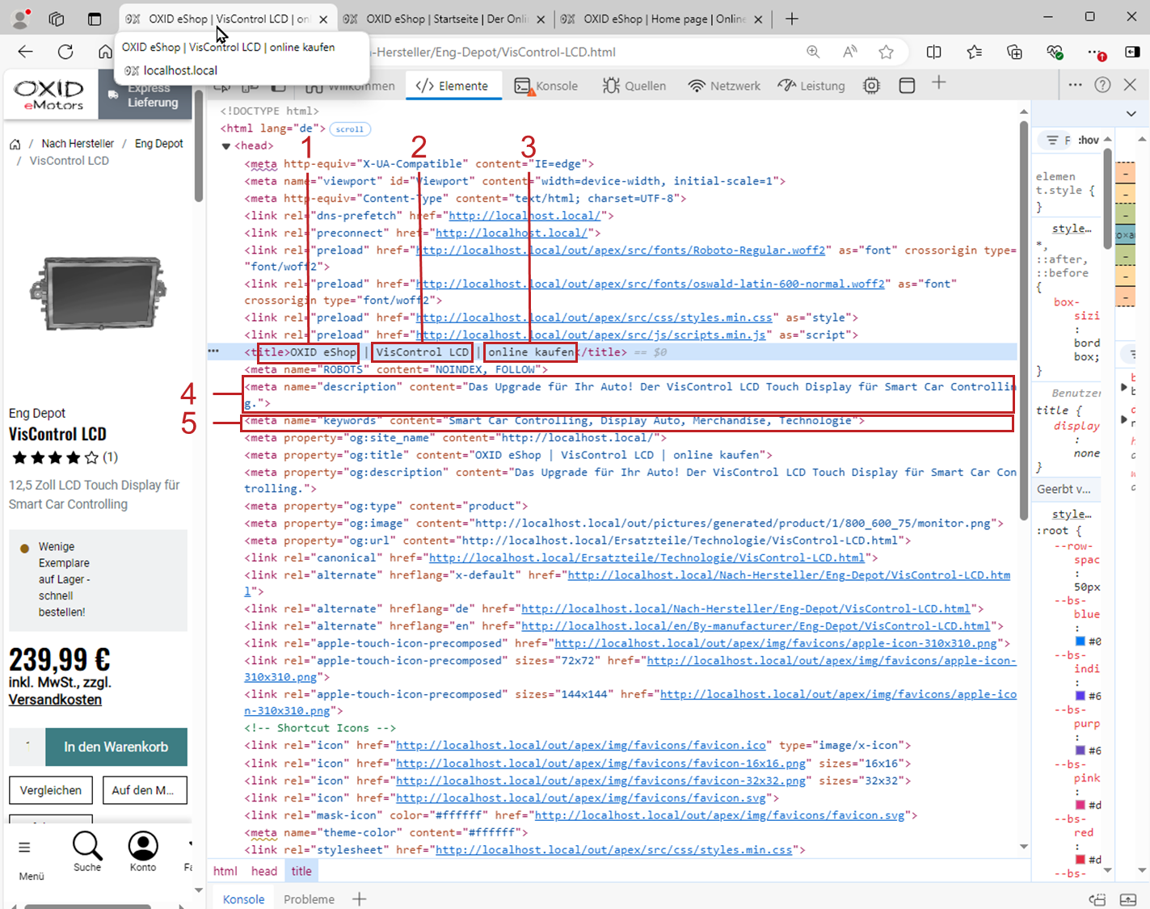The width and height of the screenshot is (1150, 909).
Task: Select the title breadcrumb in DevTools
Action: (301, 871)
